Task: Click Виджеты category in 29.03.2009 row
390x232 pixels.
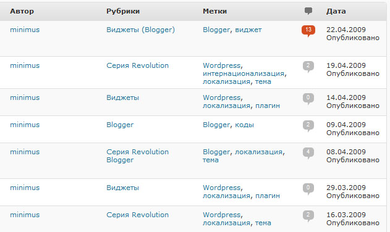Action: pos(122,188)
